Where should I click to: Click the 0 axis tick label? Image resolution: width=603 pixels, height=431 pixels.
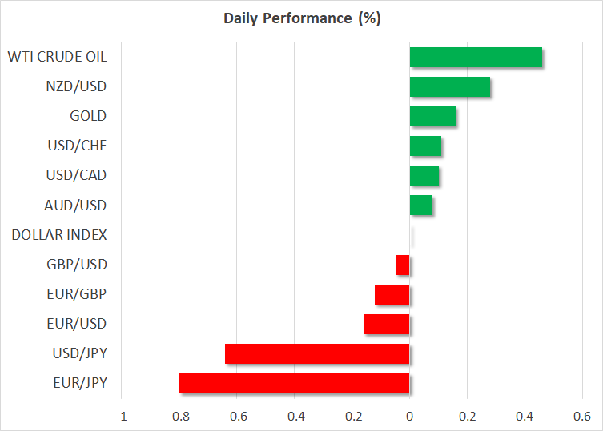point(409,417)
